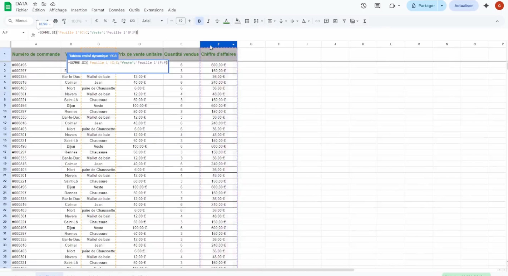Increase the decimal places
The width and height of the screenshot is (508, 276).
[x=123, y=21]
